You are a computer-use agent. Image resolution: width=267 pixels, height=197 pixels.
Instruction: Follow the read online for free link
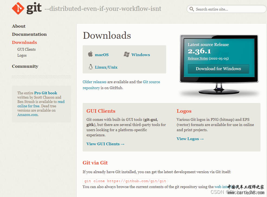tap(41, 104)
